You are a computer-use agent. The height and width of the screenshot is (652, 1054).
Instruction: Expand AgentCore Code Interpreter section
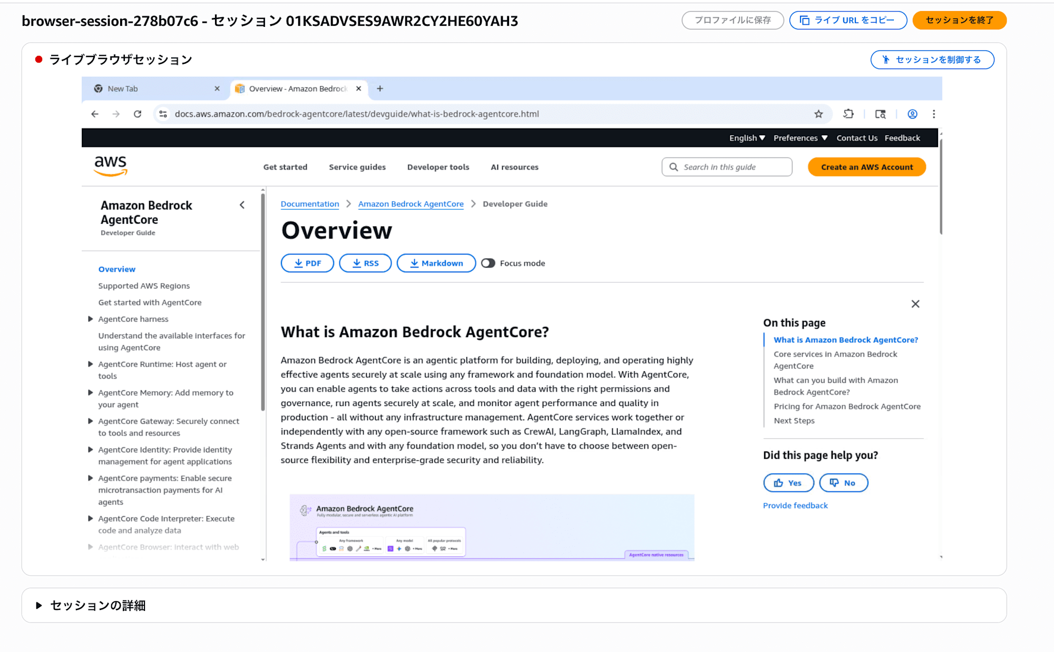pyautogui.click(x=91, y=519)
